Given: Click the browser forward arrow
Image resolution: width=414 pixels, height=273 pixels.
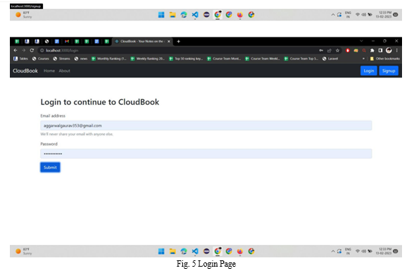Looking at the screenshot, I should [x=24, y=51].
